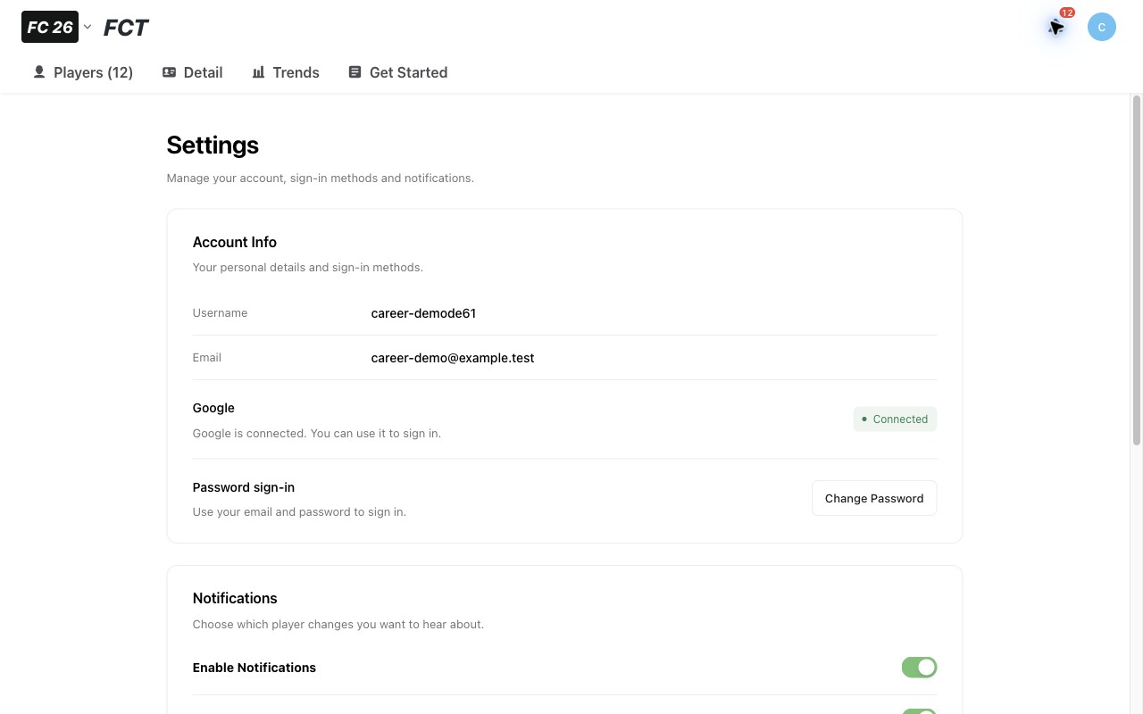Turn off the Enable Notifications switch
The height and width of the screenshot is (714, 1143).
919,668
